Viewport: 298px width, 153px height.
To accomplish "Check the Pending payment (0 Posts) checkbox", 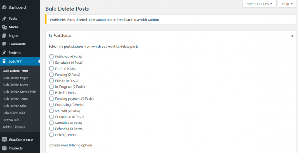I will click(x=51, y=99).
